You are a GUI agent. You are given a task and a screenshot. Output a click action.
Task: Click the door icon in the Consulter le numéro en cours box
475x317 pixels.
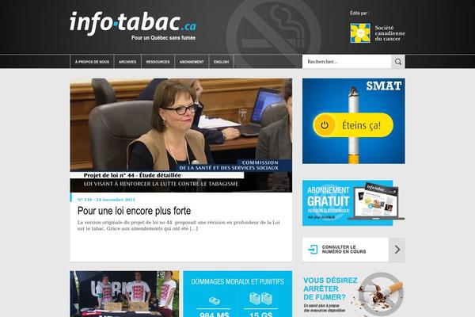pos(313,250)
